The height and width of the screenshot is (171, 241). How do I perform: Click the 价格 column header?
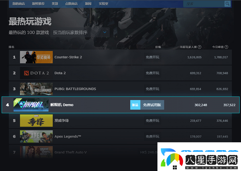(x=158, y=47)
